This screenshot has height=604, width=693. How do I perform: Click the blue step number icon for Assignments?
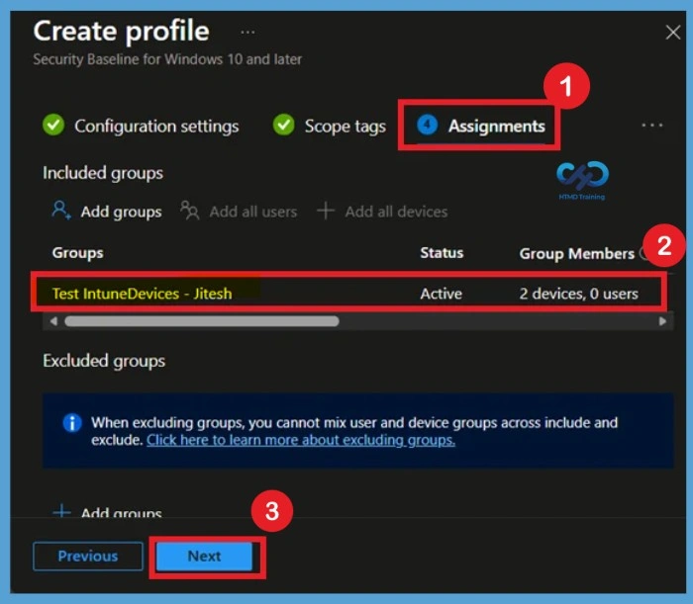tap(427, 125)
